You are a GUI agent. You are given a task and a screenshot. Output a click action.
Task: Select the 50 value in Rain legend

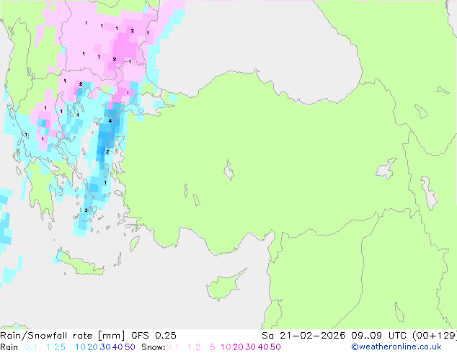pyautogui.click(x=130, y=347)
